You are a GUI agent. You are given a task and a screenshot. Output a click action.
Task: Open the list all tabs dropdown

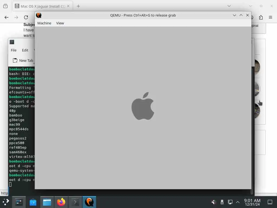click(229, 6)
